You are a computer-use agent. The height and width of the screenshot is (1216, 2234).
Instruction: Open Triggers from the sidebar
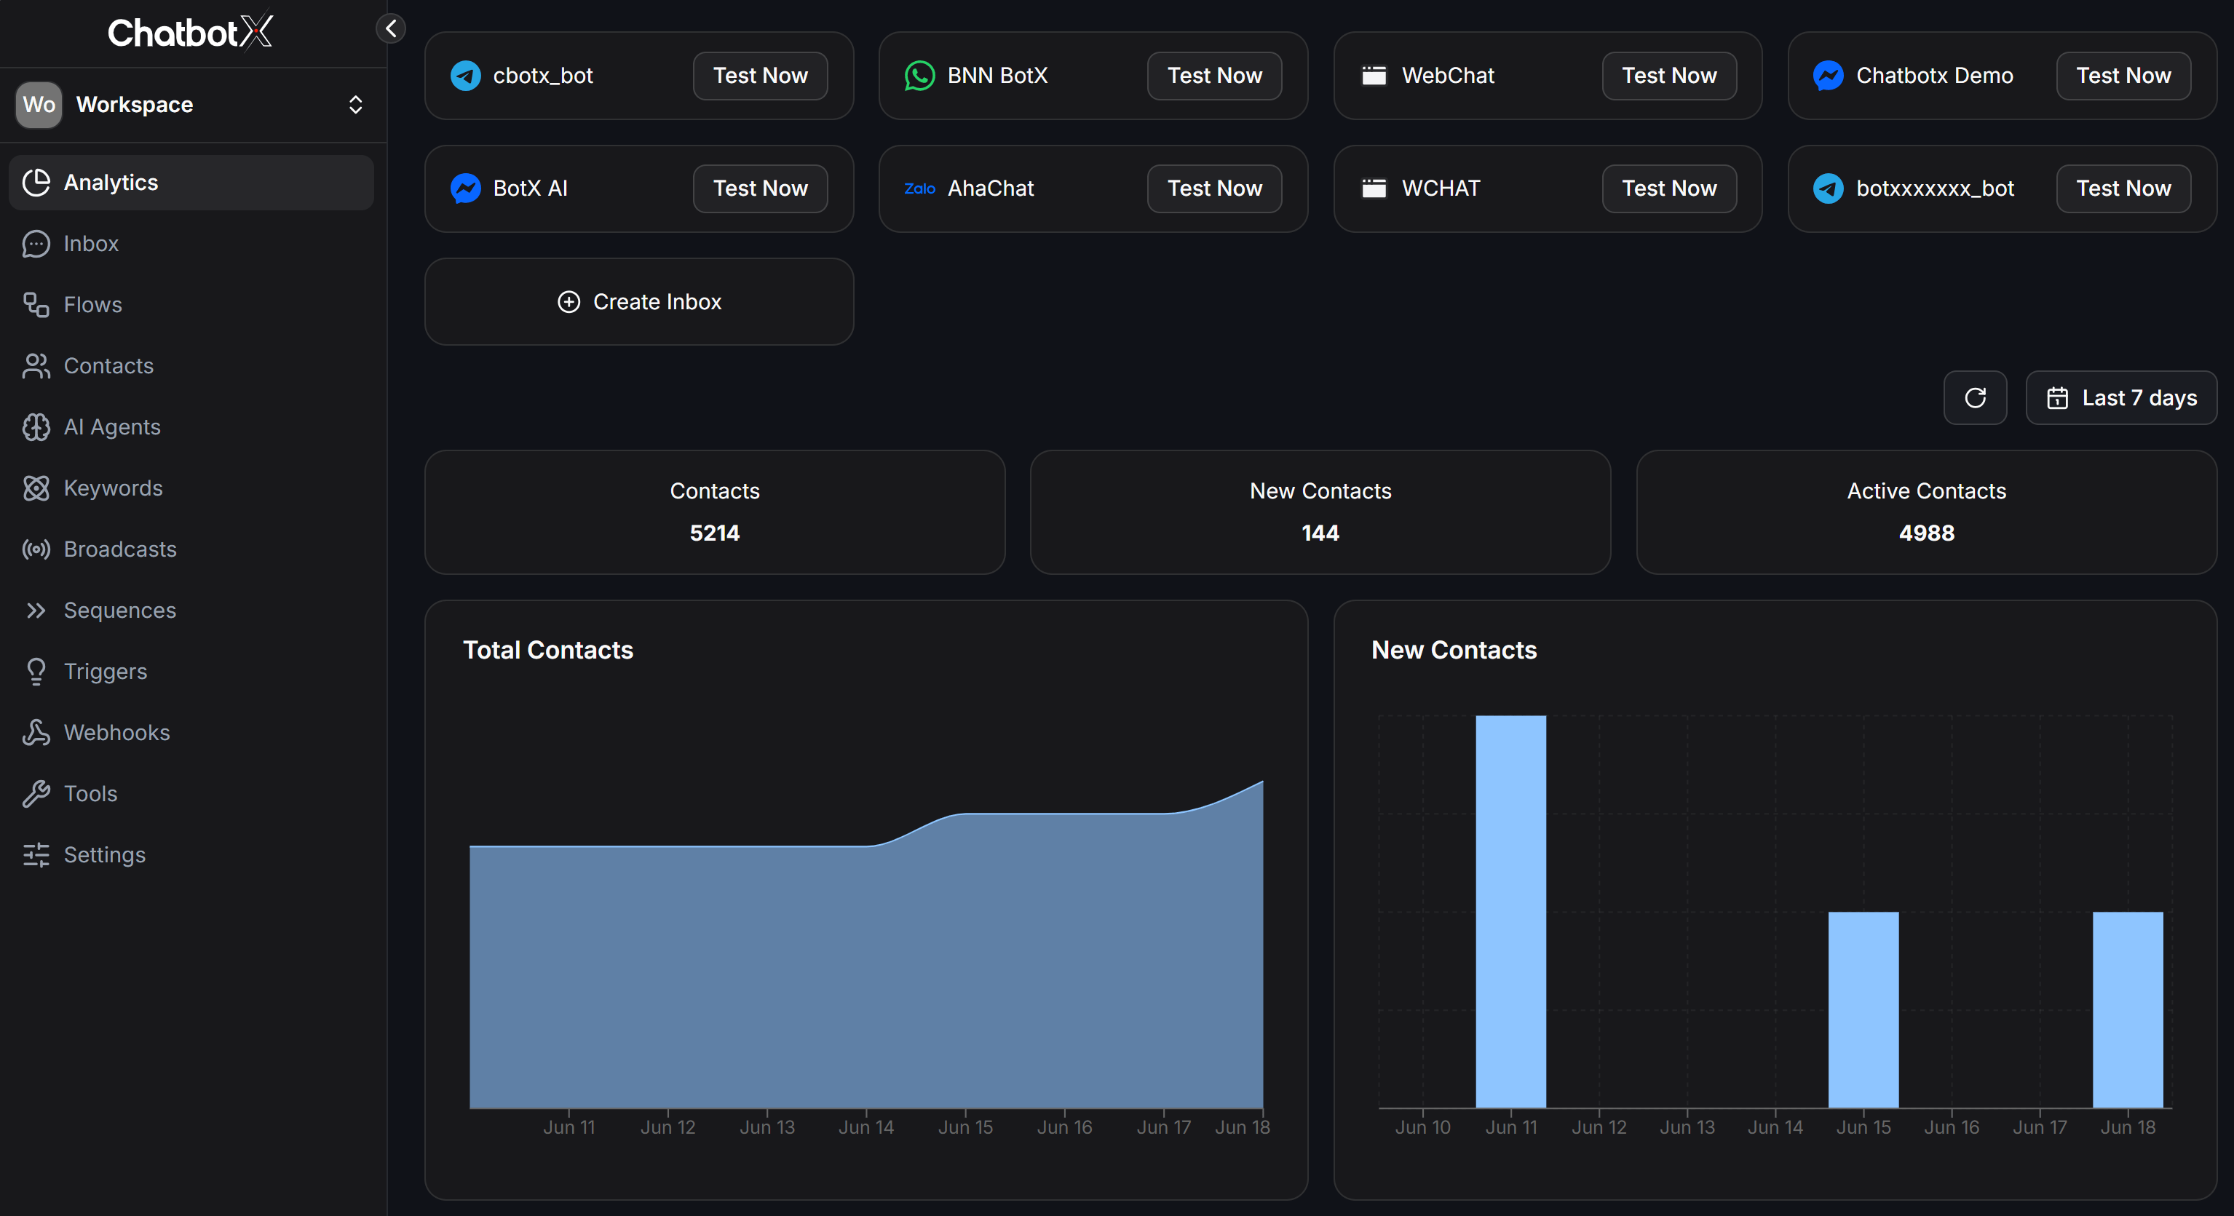point(191,671)
